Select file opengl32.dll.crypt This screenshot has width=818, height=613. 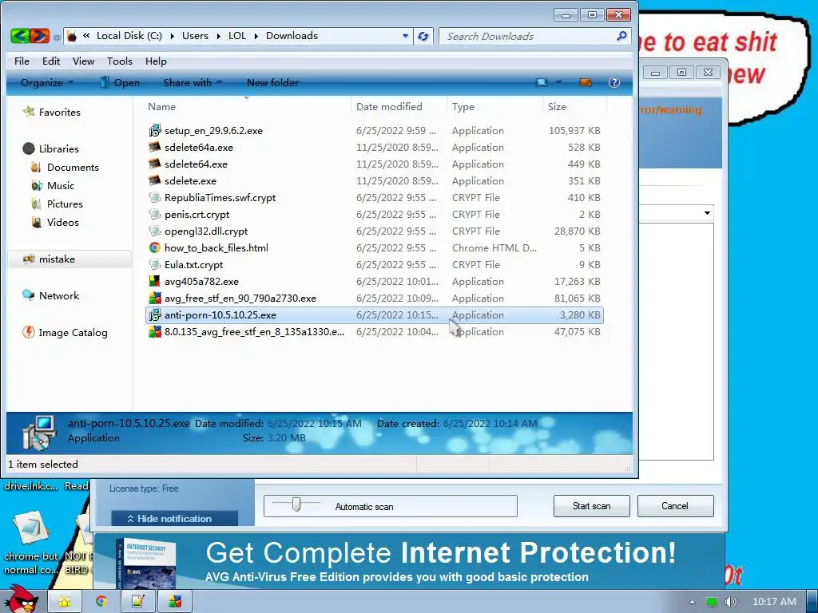pos(374,231)
